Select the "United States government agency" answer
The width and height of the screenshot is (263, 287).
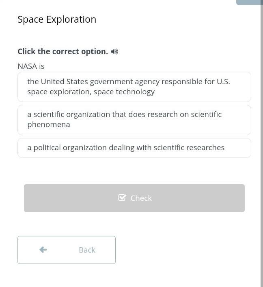pos(134,87)
